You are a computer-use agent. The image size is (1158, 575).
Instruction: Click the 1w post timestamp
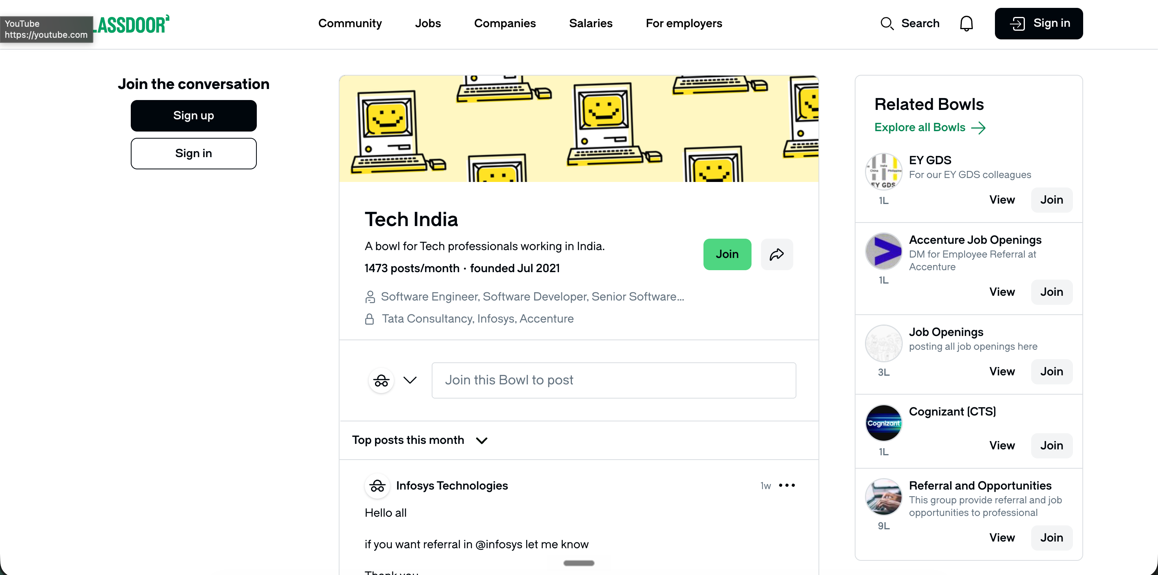point(765,486)
